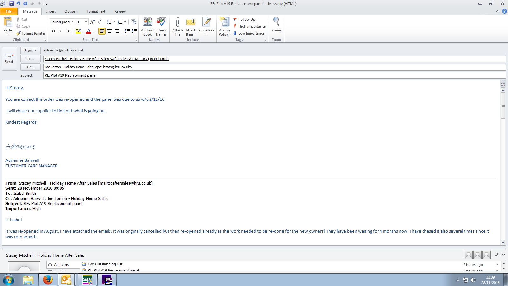Toggle underline formatting
The height and width of the screenshot is (286, 508).
(x=68, y=31)
